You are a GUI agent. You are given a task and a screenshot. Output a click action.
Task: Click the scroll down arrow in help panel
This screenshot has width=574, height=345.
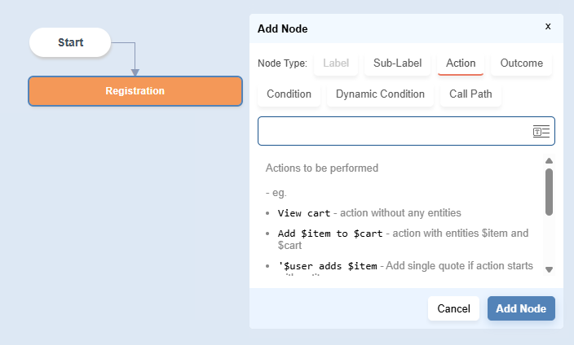coord(549,269)
